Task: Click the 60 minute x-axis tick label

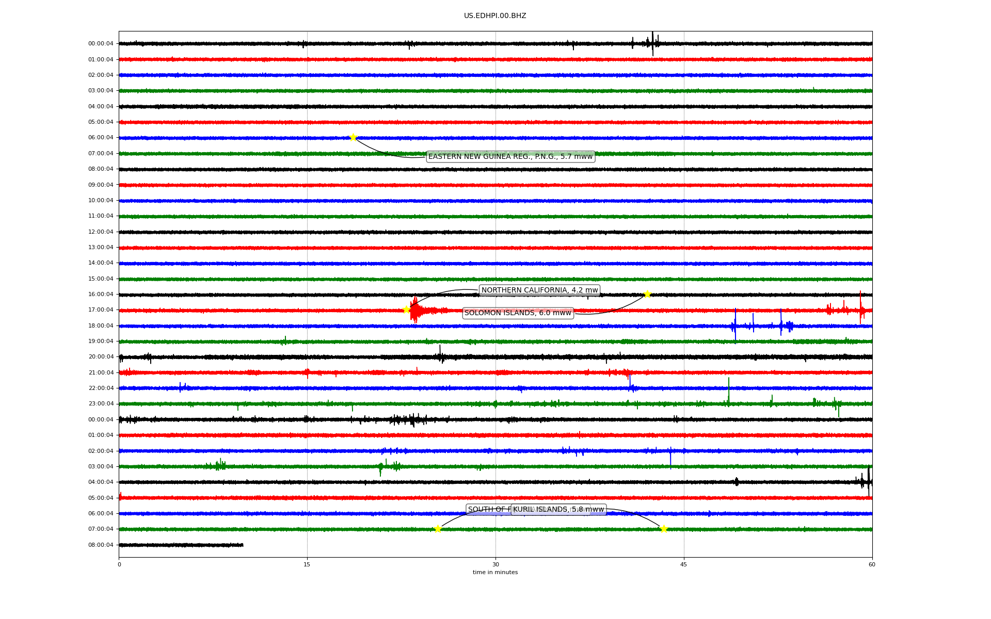Action: point(872,564)
